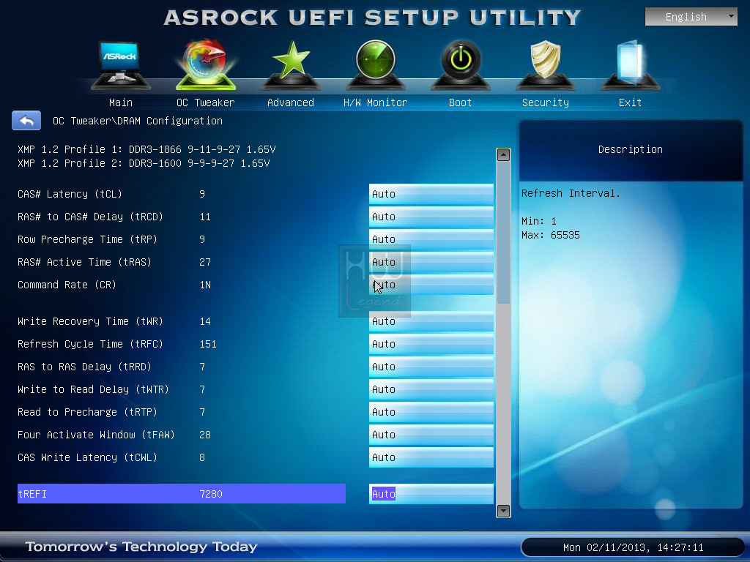Click the tRFC value 151
This screenshot has width=750, height=562.
pos(208,344)
